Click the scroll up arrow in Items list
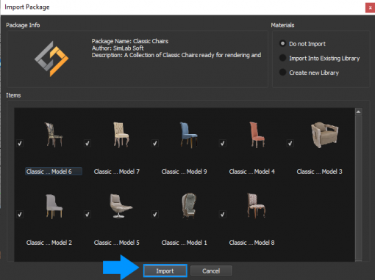Image resolution: width=375 pixels, height=280 pixels. tap(359, 111)
